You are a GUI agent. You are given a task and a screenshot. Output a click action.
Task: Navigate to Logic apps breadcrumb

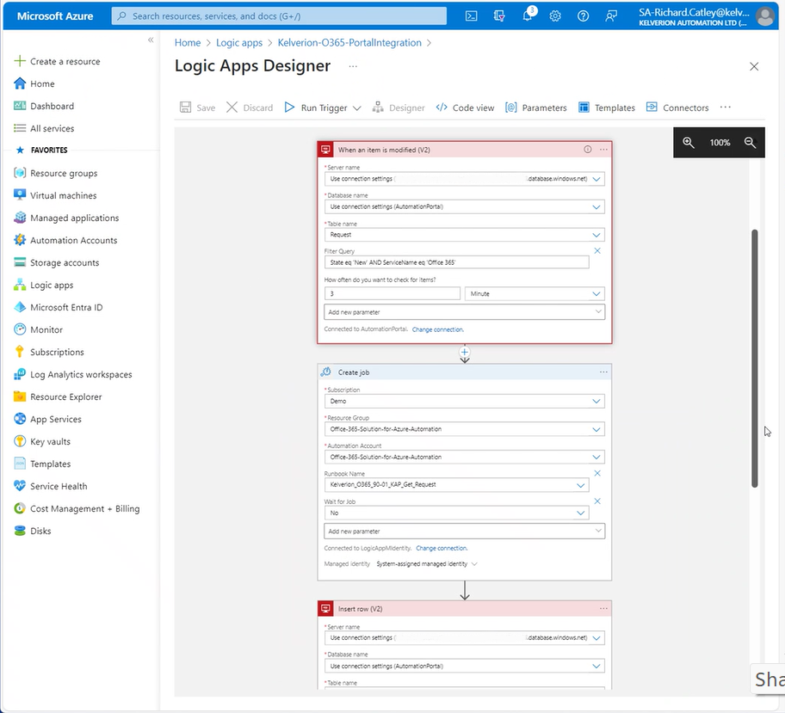(238, 42)
